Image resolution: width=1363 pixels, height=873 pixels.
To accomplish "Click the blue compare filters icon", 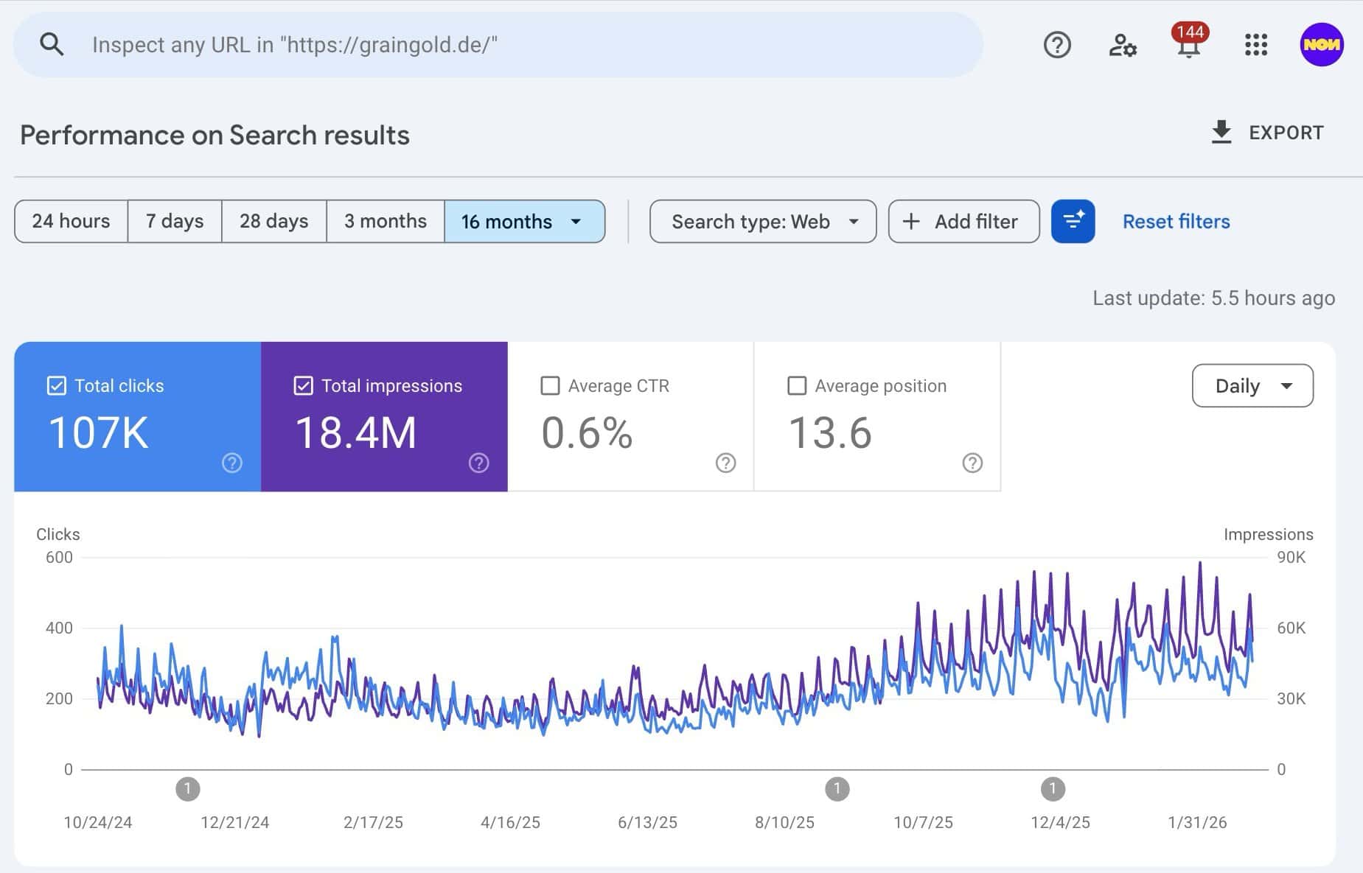I will click(x=1073, y=221).
